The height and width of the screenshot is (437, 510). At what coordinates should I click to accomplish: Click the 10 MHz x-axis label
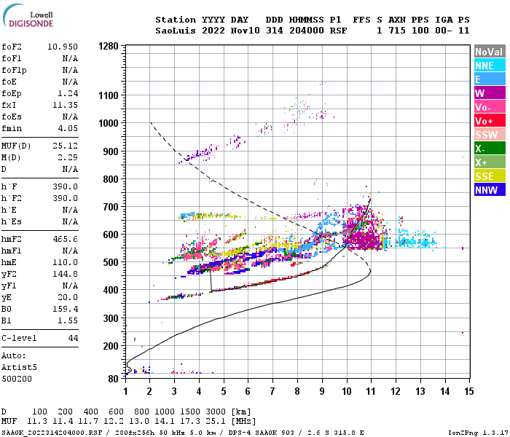[347, 391]
